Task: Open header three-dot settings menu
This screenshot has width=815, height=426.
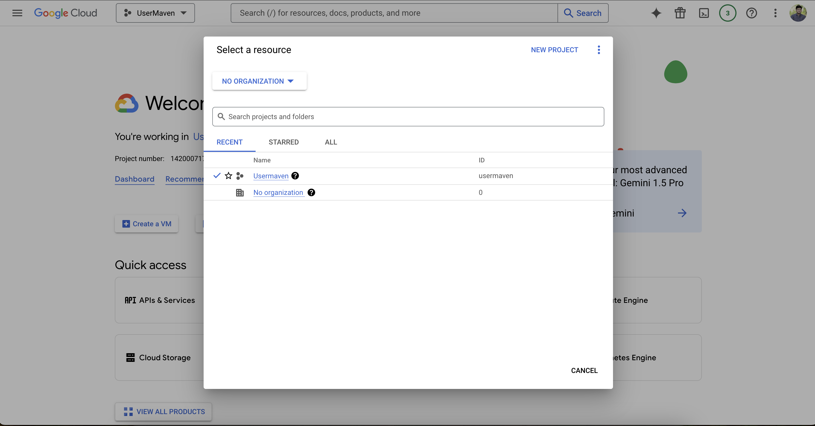Action: 775,13
